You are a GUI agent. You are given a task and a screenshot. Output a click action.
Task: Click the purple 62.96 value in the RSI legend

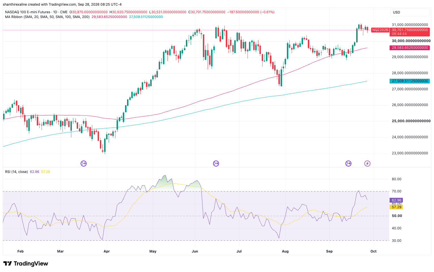pyautogui.click(x=35, y=172)
